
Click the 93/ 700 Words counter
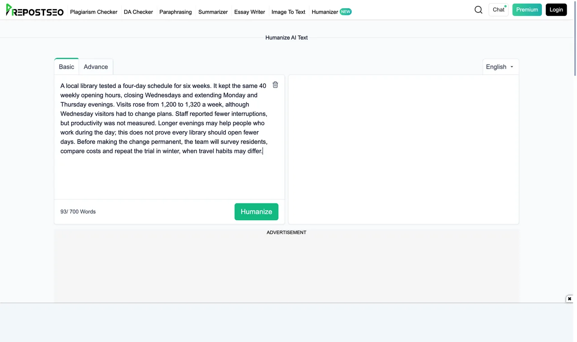tap(78, 212)
